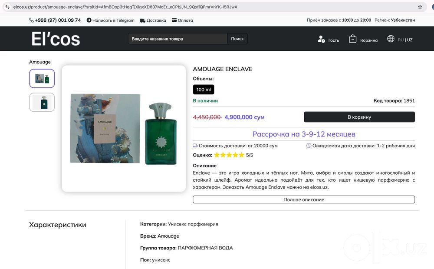Click the site info icon in address bar
The height and width of the screenshot is (269, 434).
pyautogui.click(x=7, y=7)
